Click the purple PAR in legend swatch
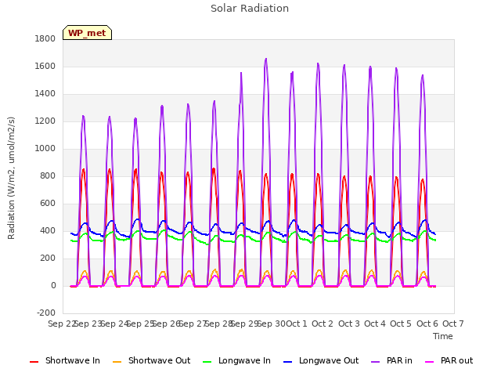Screen dimensions: 501x376 [376, 362]
